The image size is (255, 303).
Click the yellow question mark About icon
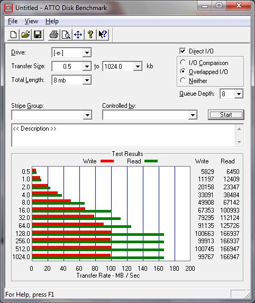pos(90,35)
